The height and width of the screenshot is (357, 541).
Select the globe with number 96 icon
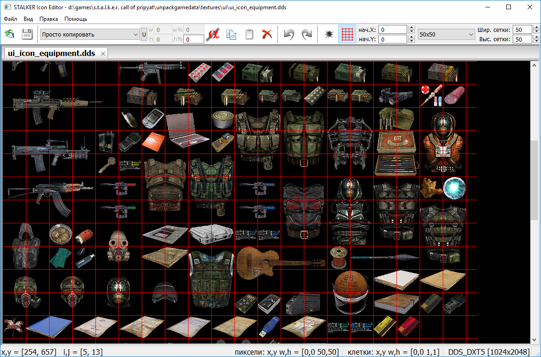point(351,292)
